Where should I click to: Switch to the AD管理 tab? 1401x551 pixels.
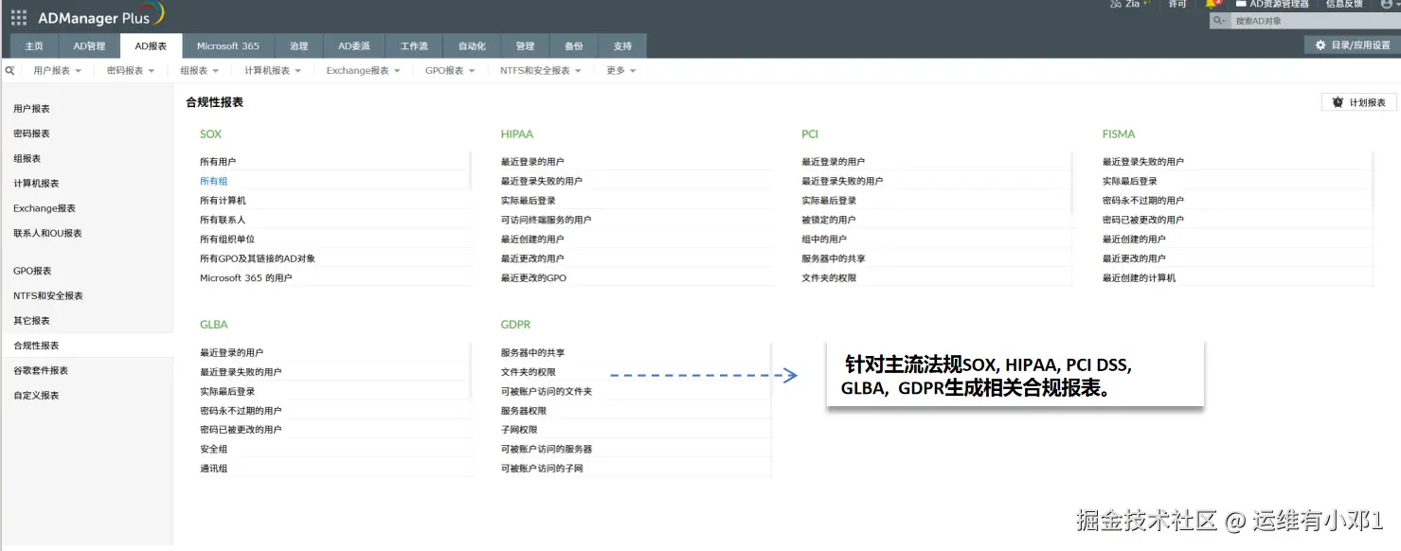[x=89, y=45]
